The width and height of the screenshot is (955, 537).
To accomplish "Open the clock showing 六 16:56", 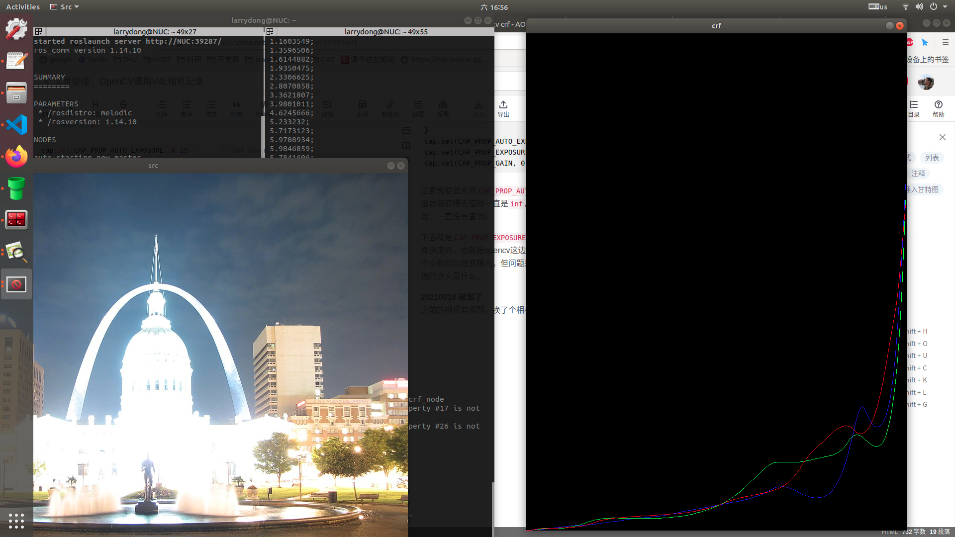I will click(x=494, y=7).
